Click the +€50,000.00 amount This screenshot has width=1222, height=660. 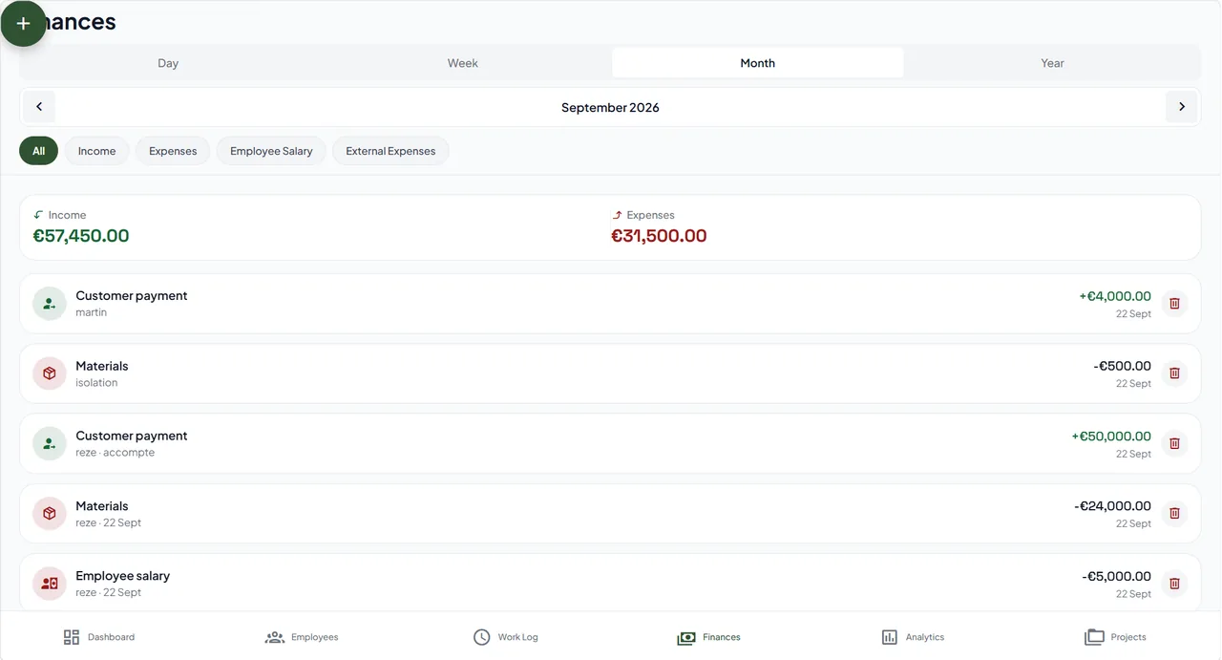[1111, 436]
